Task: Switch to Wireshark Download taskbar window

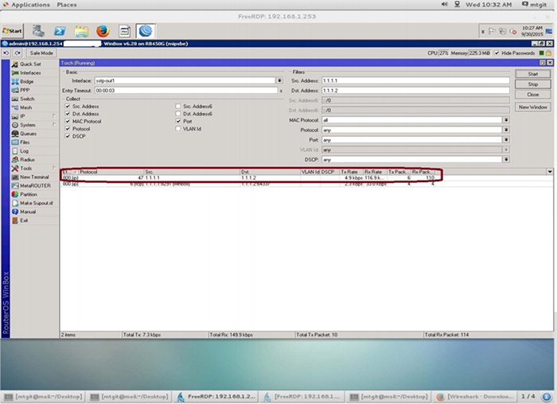Action: tap(475, 397)
